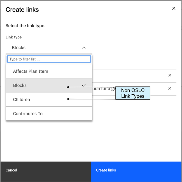
Task: Click the partially hidden second item row text
Action: pos(104,88)
